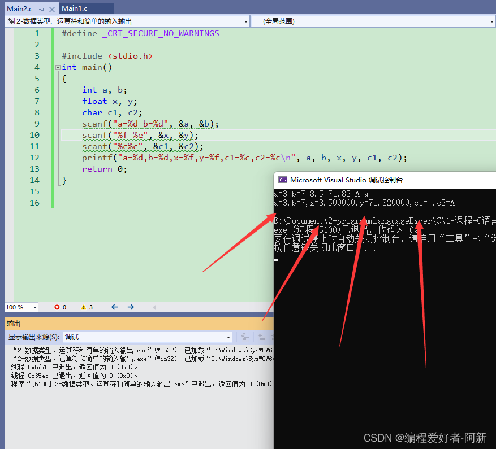
Task: Click the console window icon in title bar
Action: 282,180
